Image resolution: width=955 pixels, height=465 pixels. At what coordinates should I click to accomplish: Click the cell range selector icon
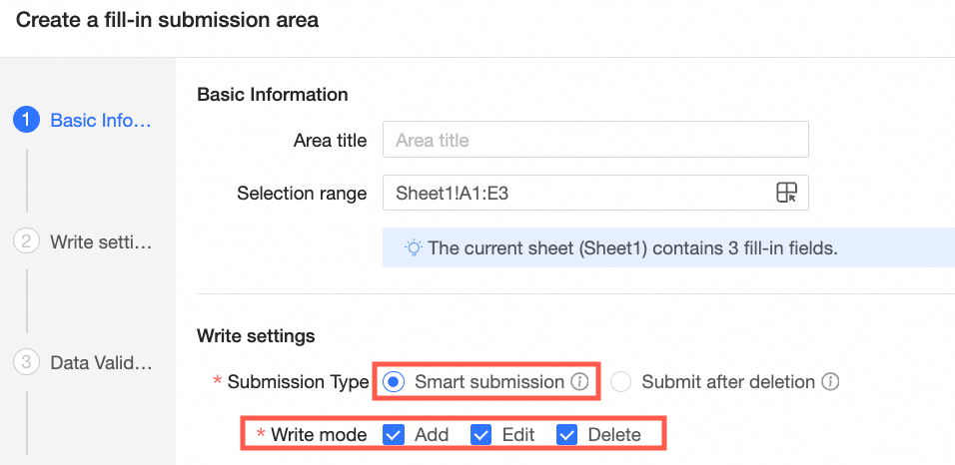click(787, 193)
